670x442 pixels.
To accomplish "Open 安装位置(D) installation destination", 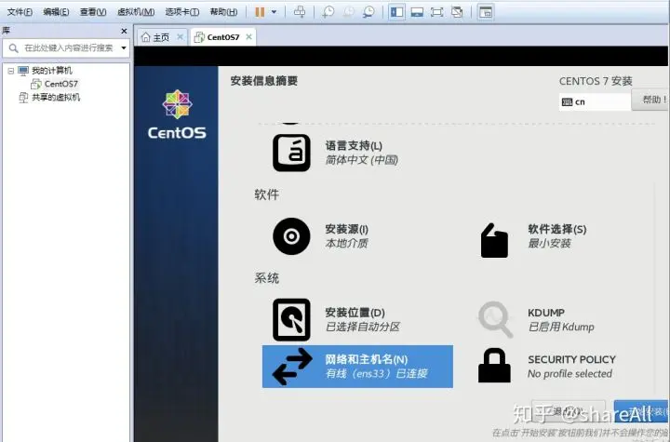I will 336,320.
